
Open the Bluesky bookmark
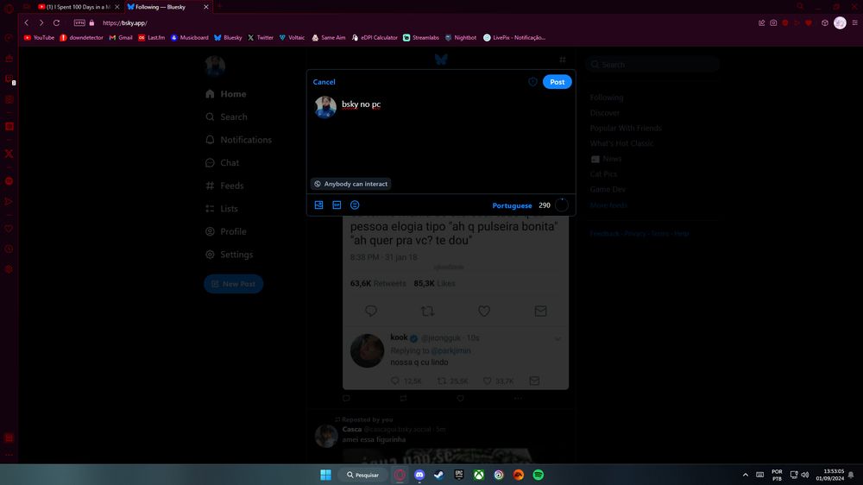pyautogui.click(x=228, y=37)
